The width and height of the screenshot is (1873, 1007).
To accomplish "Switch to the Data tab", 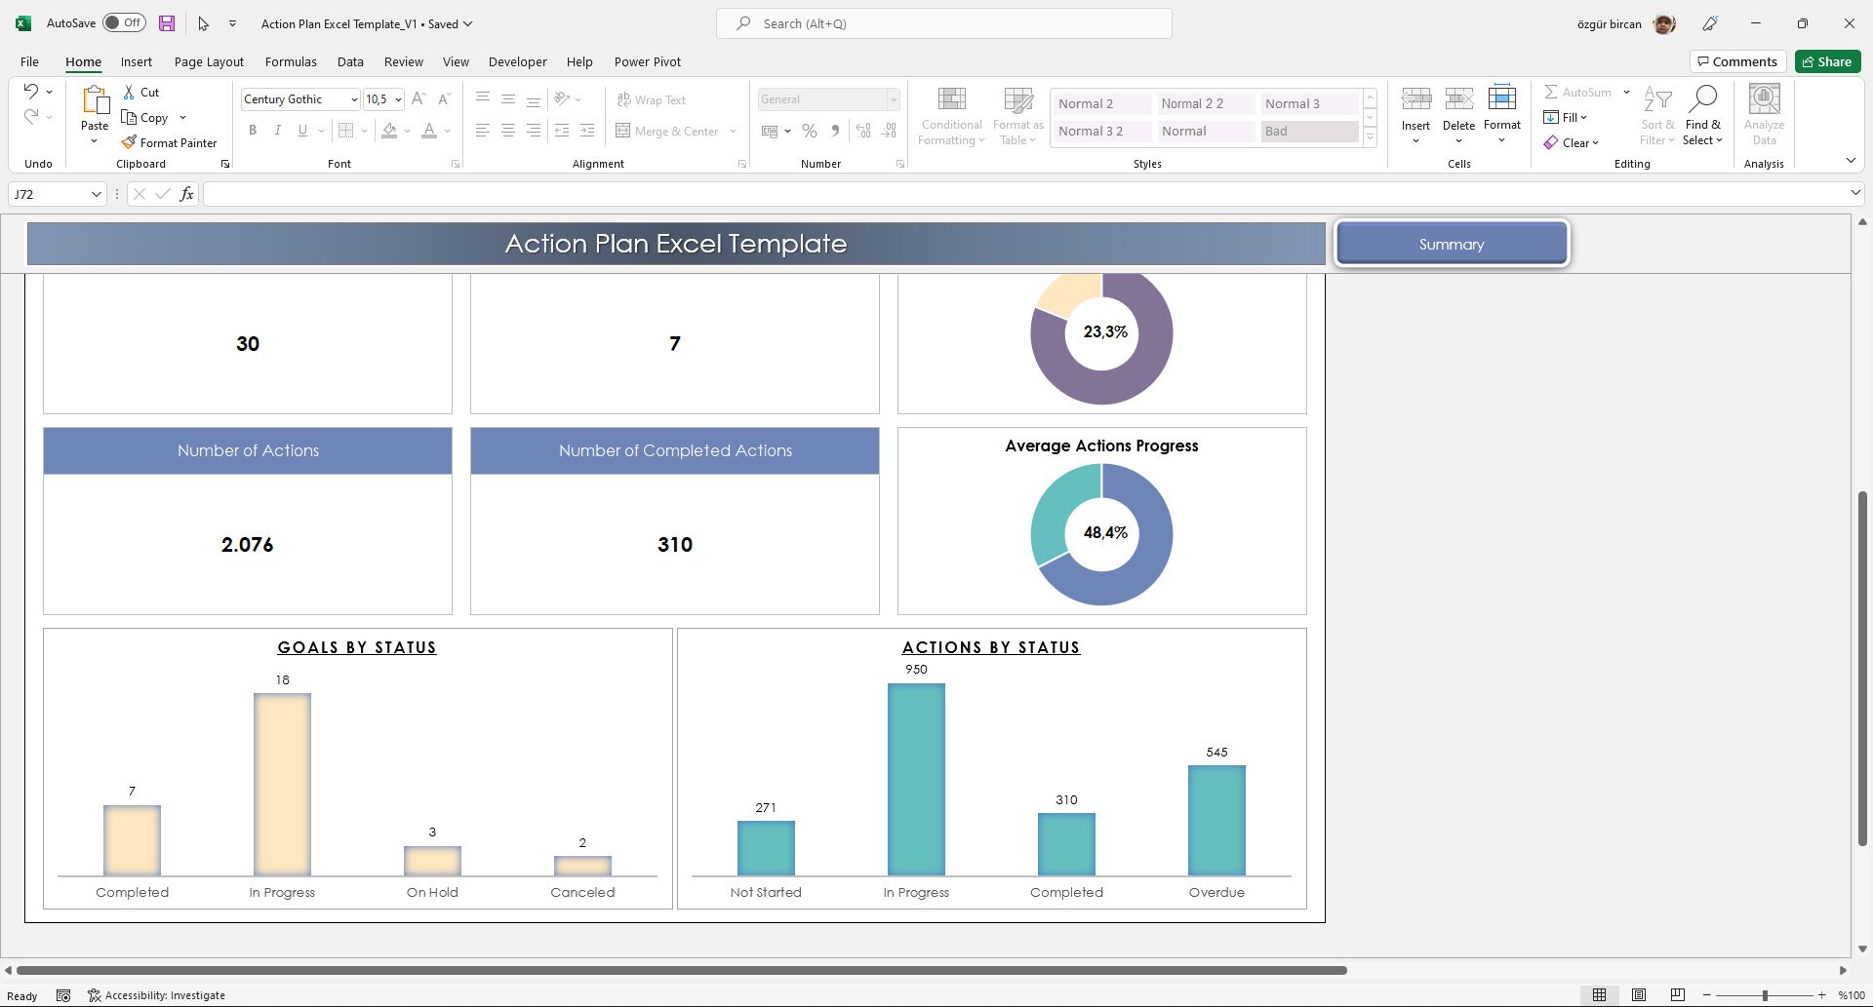I will (350, 61).
